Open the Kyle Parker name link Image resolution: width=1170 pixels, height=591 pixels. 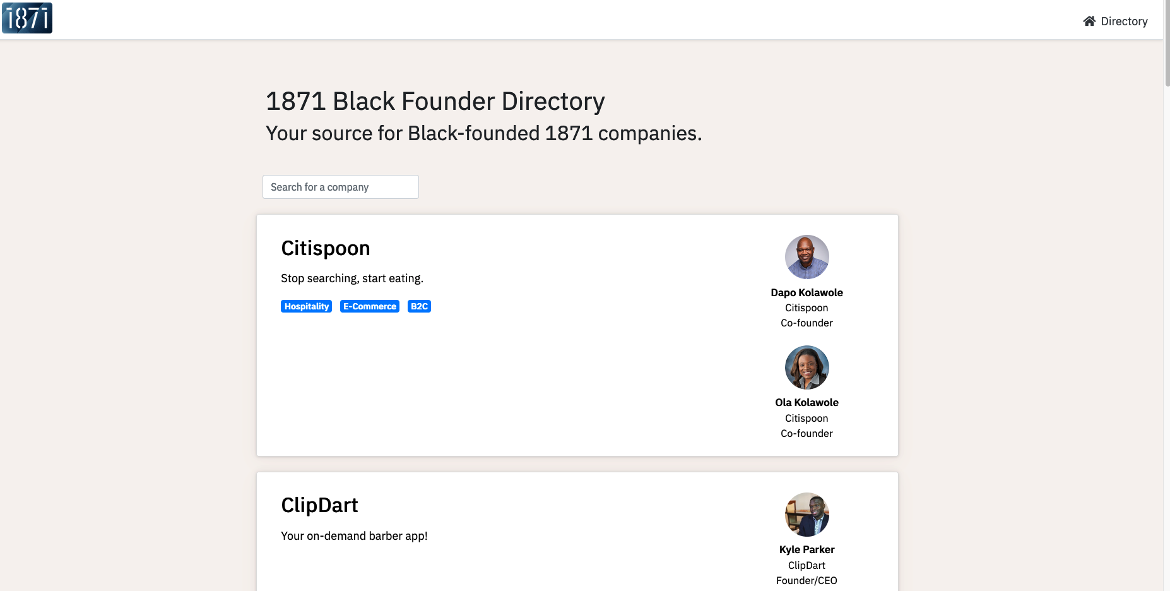click(807, 549)
